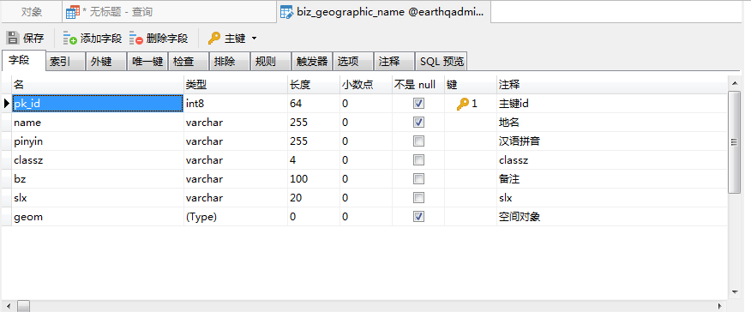Click the 注释 column header

(612, 85)
